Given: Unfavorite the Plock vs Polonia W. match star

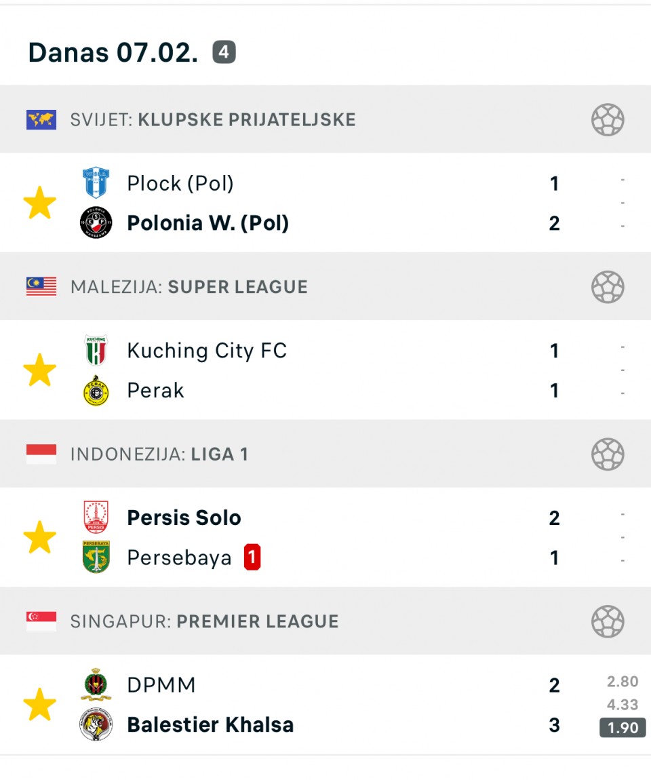Looking at the screenshot, I should click(40, 203).
